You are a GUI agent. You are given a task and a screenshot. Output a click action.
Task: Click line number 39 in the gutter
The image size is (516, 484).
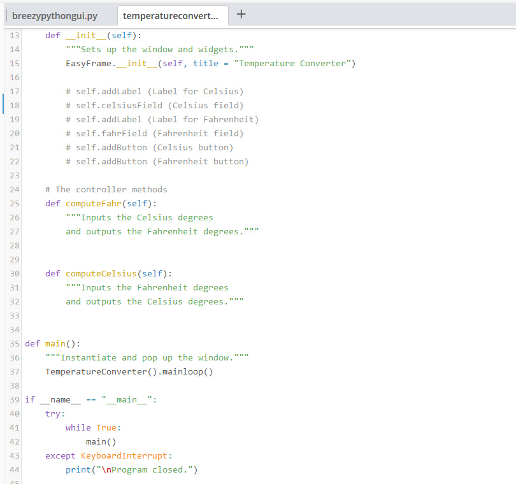[14, 399]
